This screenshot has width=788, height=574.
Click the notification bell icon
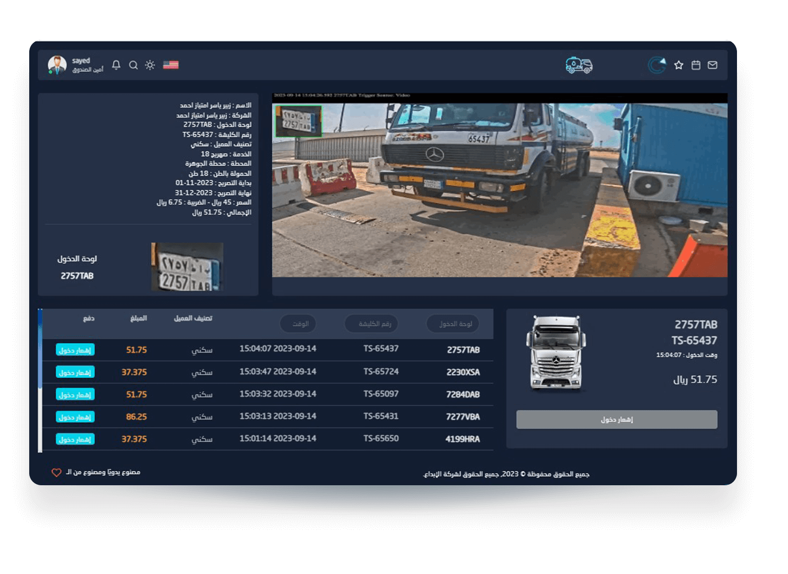(x=116, y=65)
